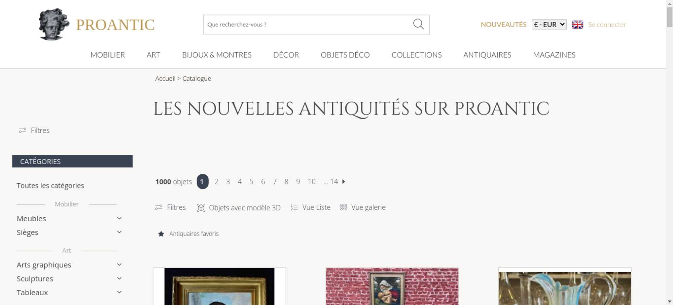Click the search magnifier icon
Screen dimensions: 673x305
(418, 24)
